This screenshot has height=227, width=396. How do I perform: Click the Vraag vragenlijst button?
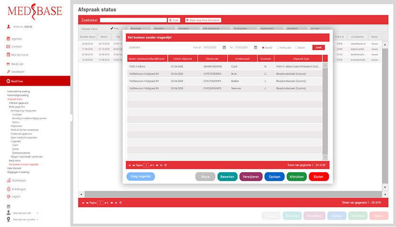[141, 176]
